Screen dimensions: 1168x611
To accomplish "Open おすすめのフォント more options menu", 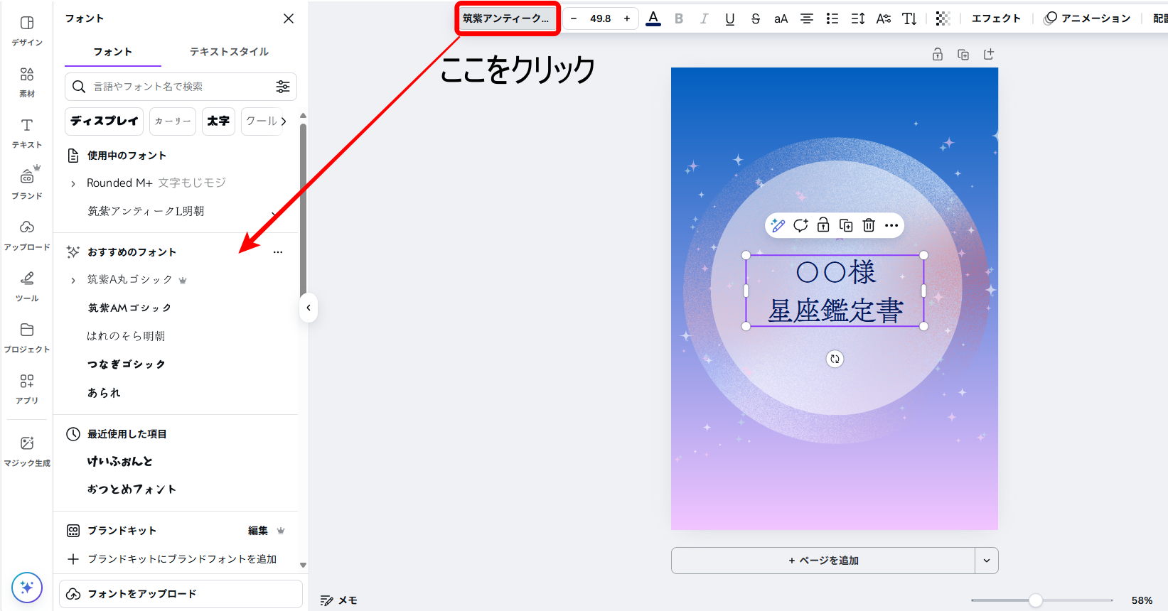I will click(278, 252).
